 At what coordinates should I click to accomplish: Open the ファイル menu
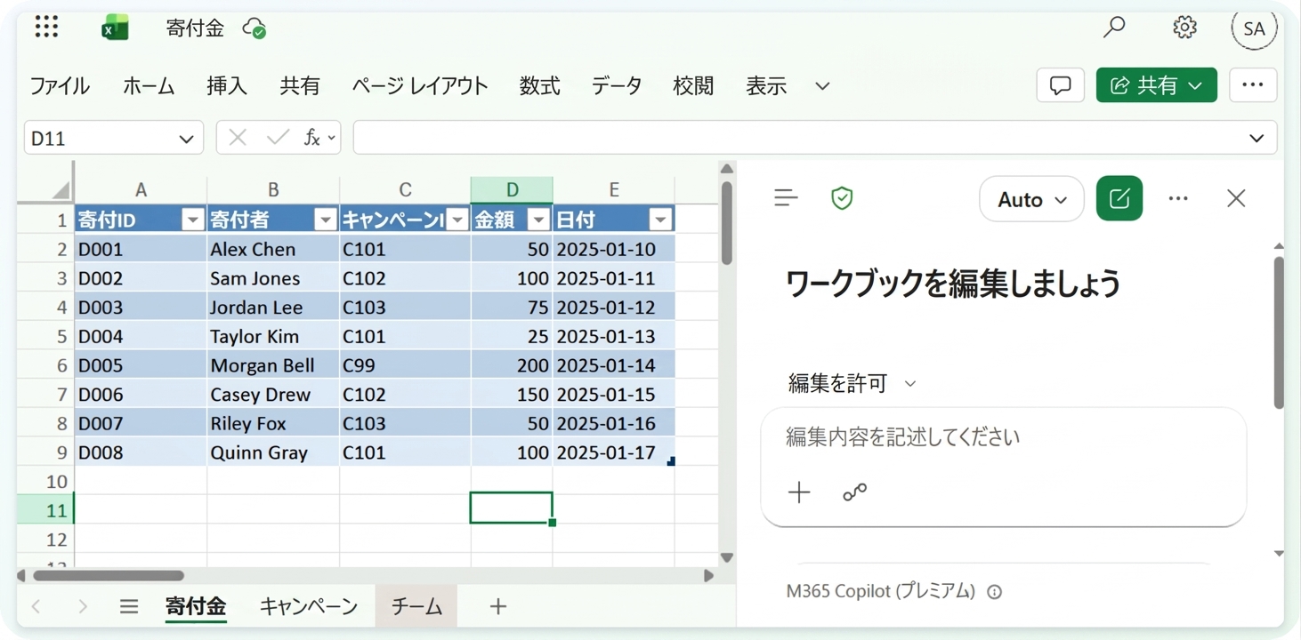pos(60,86)
